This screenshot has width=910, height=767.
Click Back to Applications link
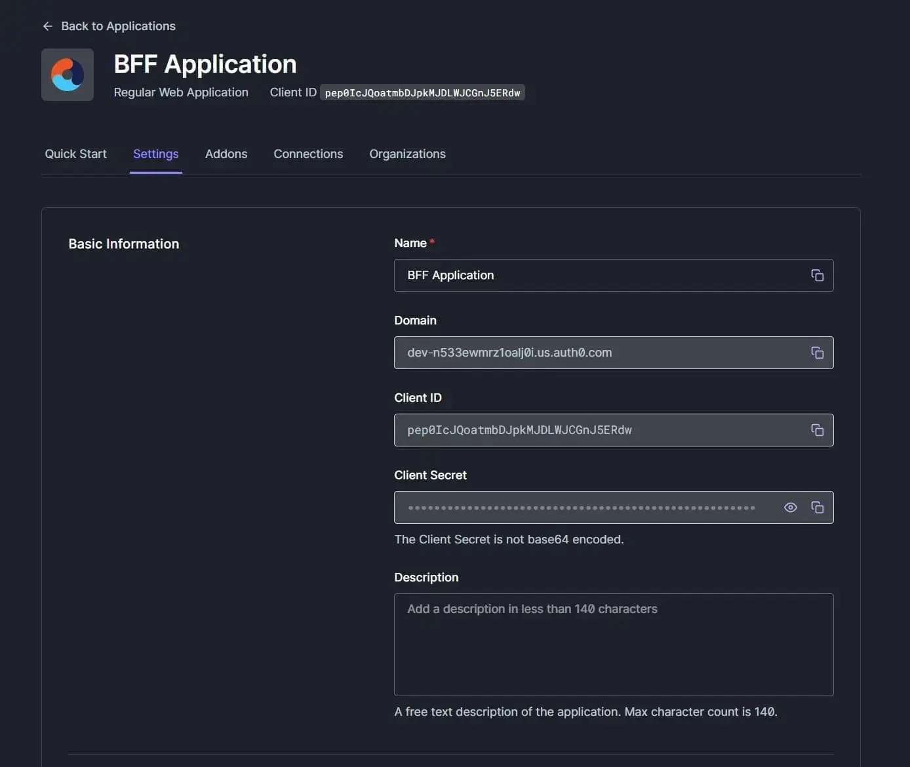(118, 26)
